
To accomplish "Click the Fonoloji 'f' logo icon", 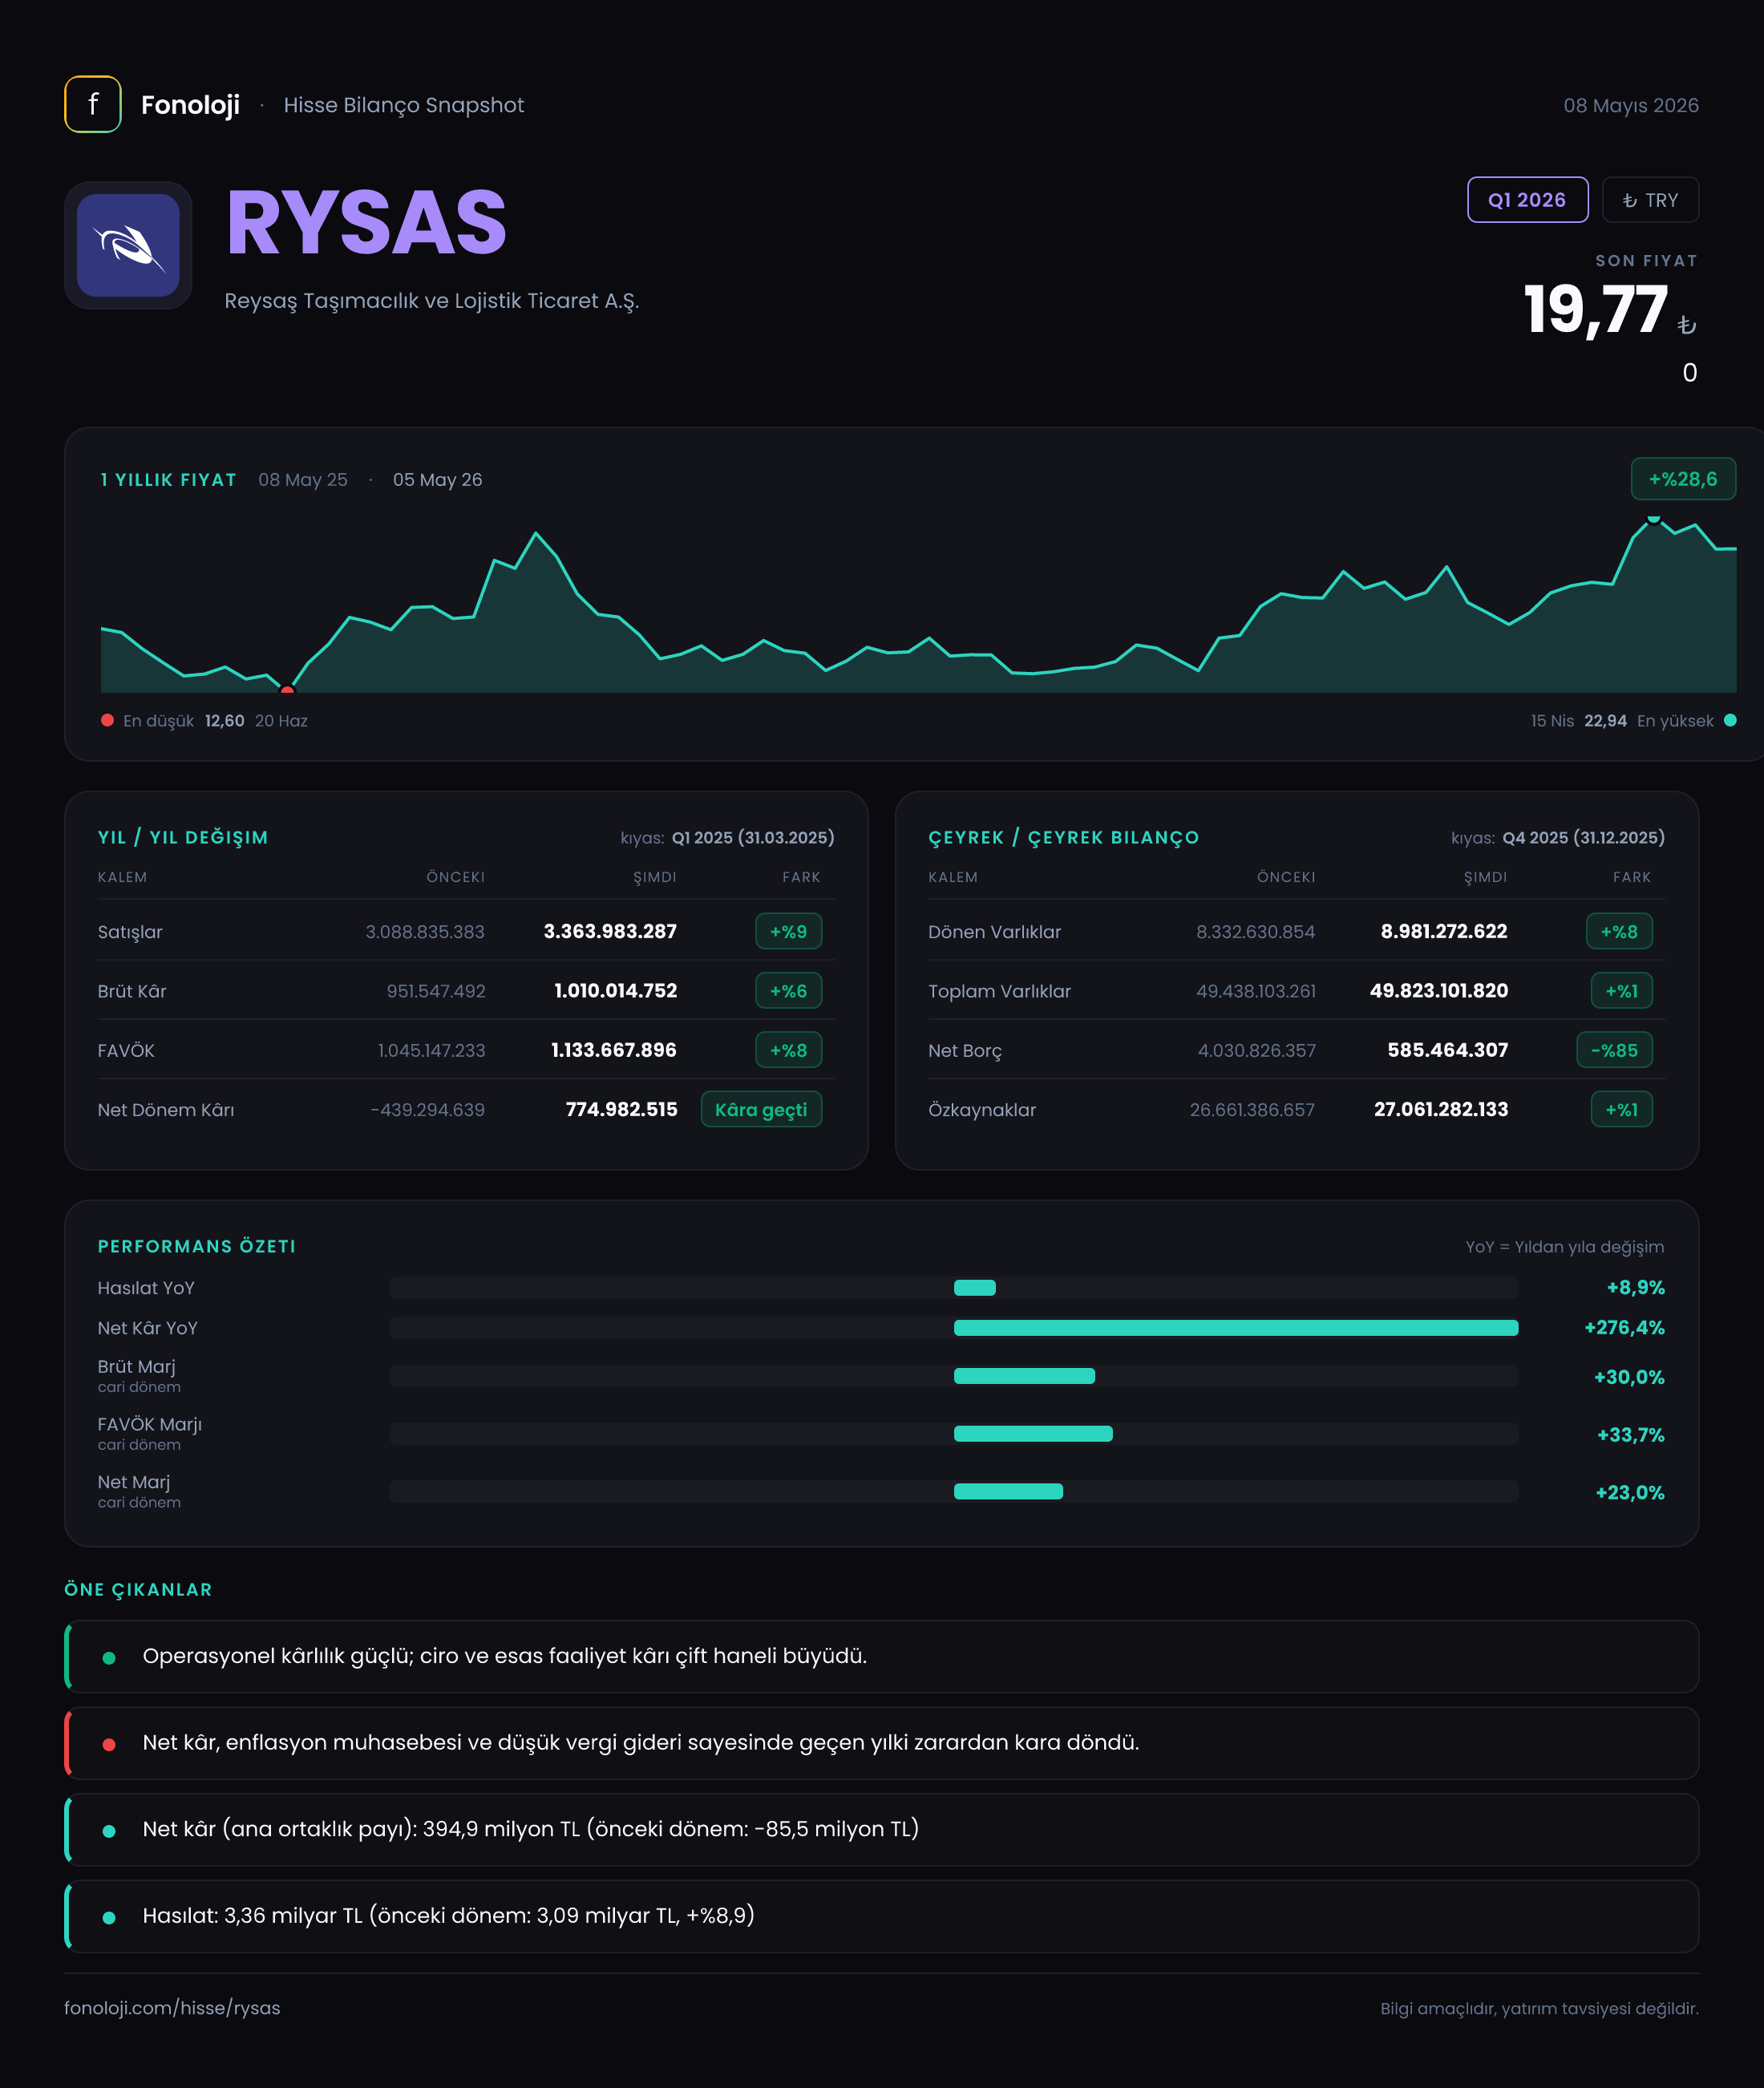I will [93, 104].
